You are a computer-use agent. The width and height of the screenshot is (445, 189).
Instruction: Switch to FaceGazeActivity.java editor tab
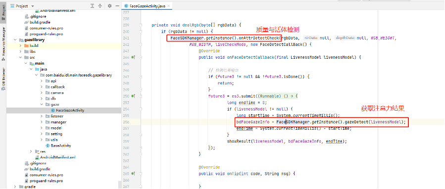pyautogui.click(x=147, y=6)
